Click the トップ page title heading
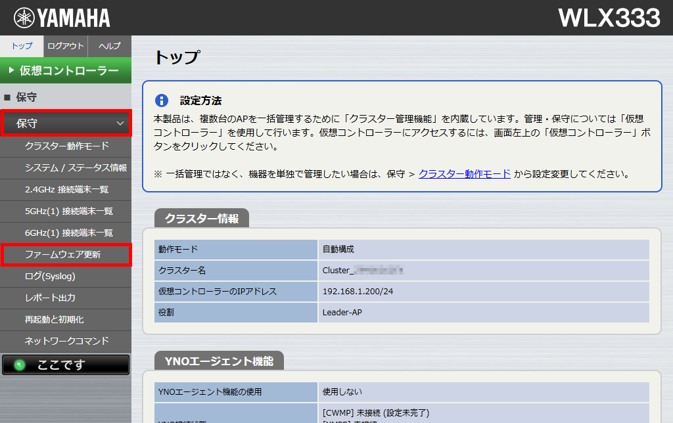 pos(177,57)
